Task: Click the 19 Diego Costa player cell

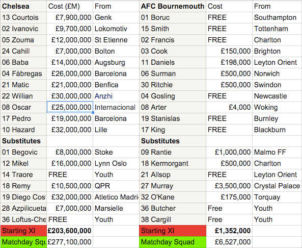Action: coord(23,197)
